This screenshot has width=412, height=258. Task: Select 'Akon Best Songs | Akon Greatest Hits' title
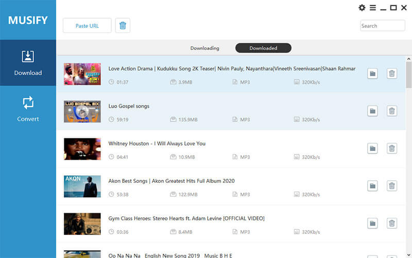(171, 181)
